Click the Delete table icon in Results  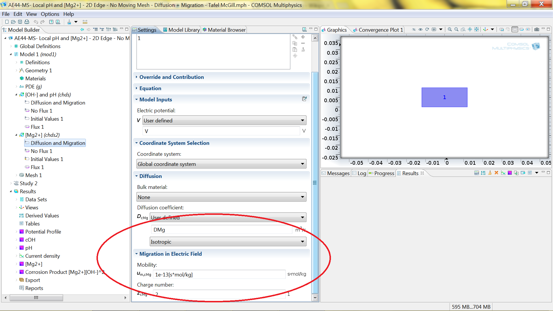point(496,173)
